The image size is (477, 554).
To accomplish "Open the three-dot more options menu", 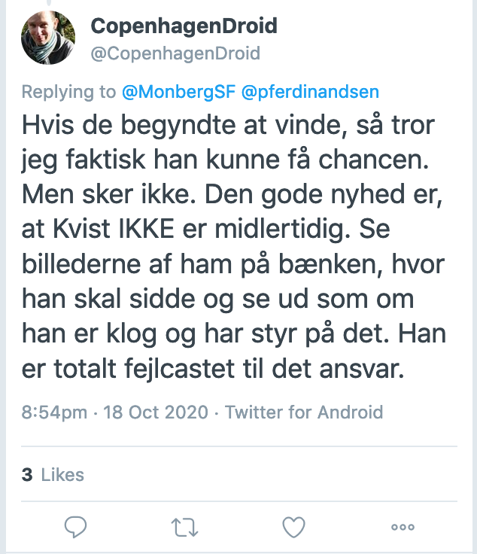I will point(403,528).
